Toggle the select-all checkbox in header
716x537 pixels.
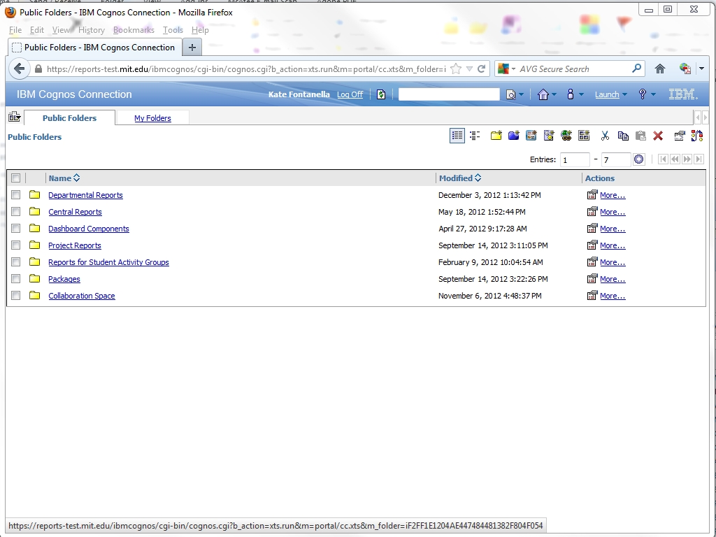[16, 178]
